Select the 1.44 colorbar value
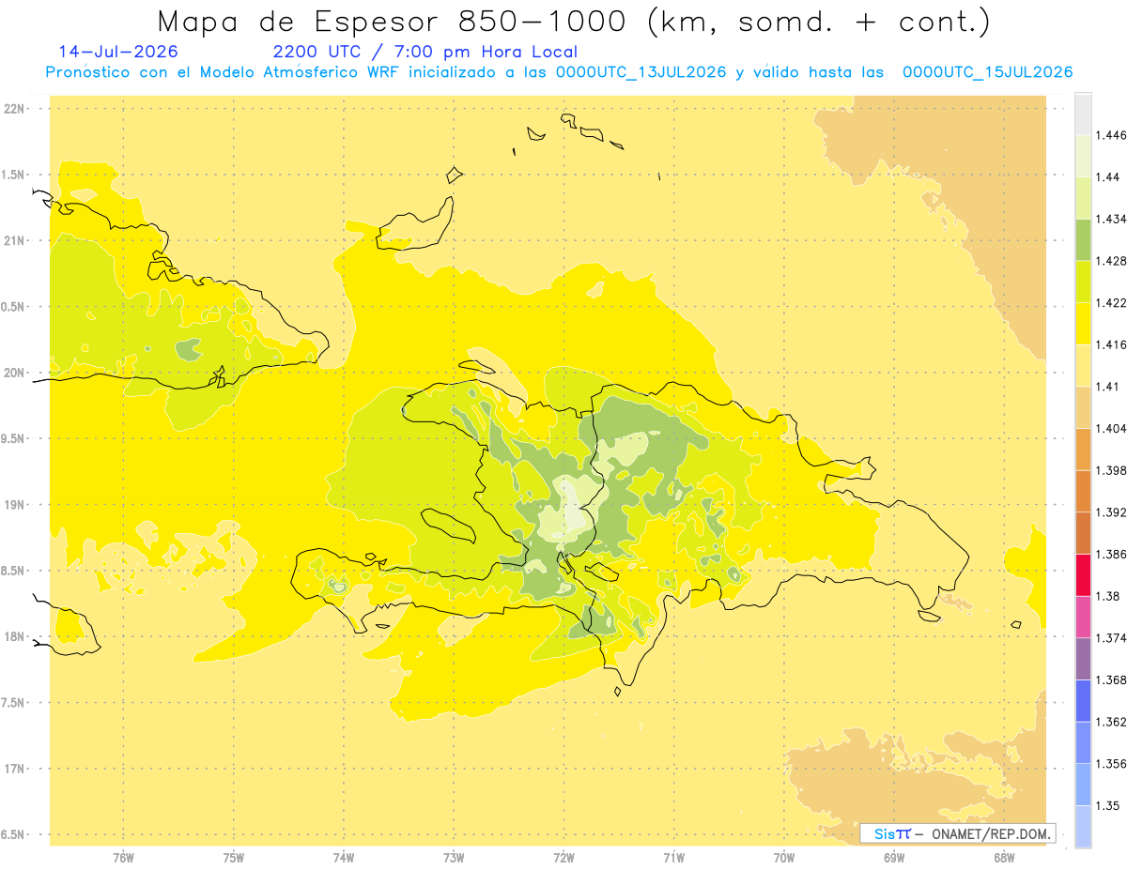Screen dimensions: 1127x870 tap(1107, 176)
